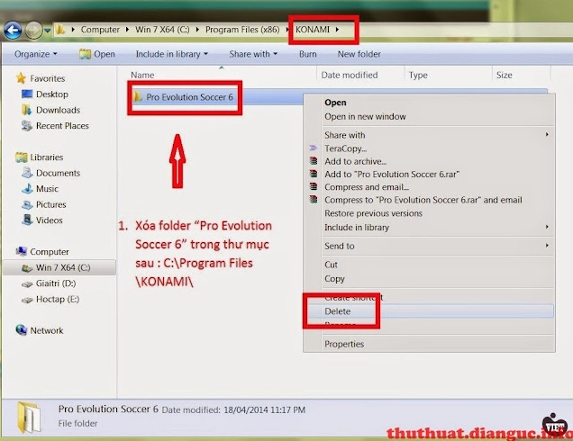Click Pro Evolution Soccer 6 folder icon

click(138, 96)
